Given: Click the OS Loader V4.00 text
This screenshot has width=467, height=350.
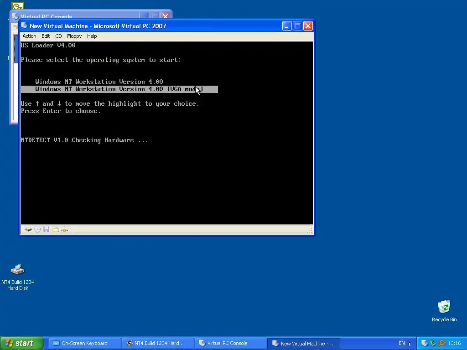Looking at the screenshot, I should pyautogui.click(x=48, y=45).
